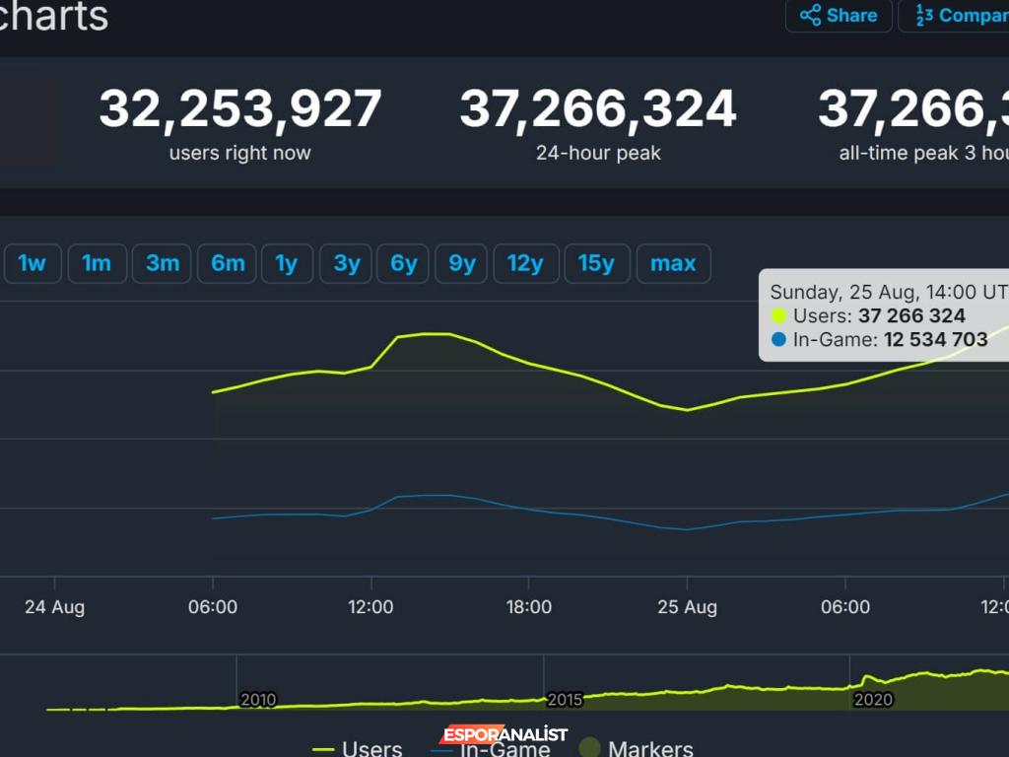This screenshot has width=1009, height=757.
Task: Set chart range to 6y
Action: click(x=403, y=263)
